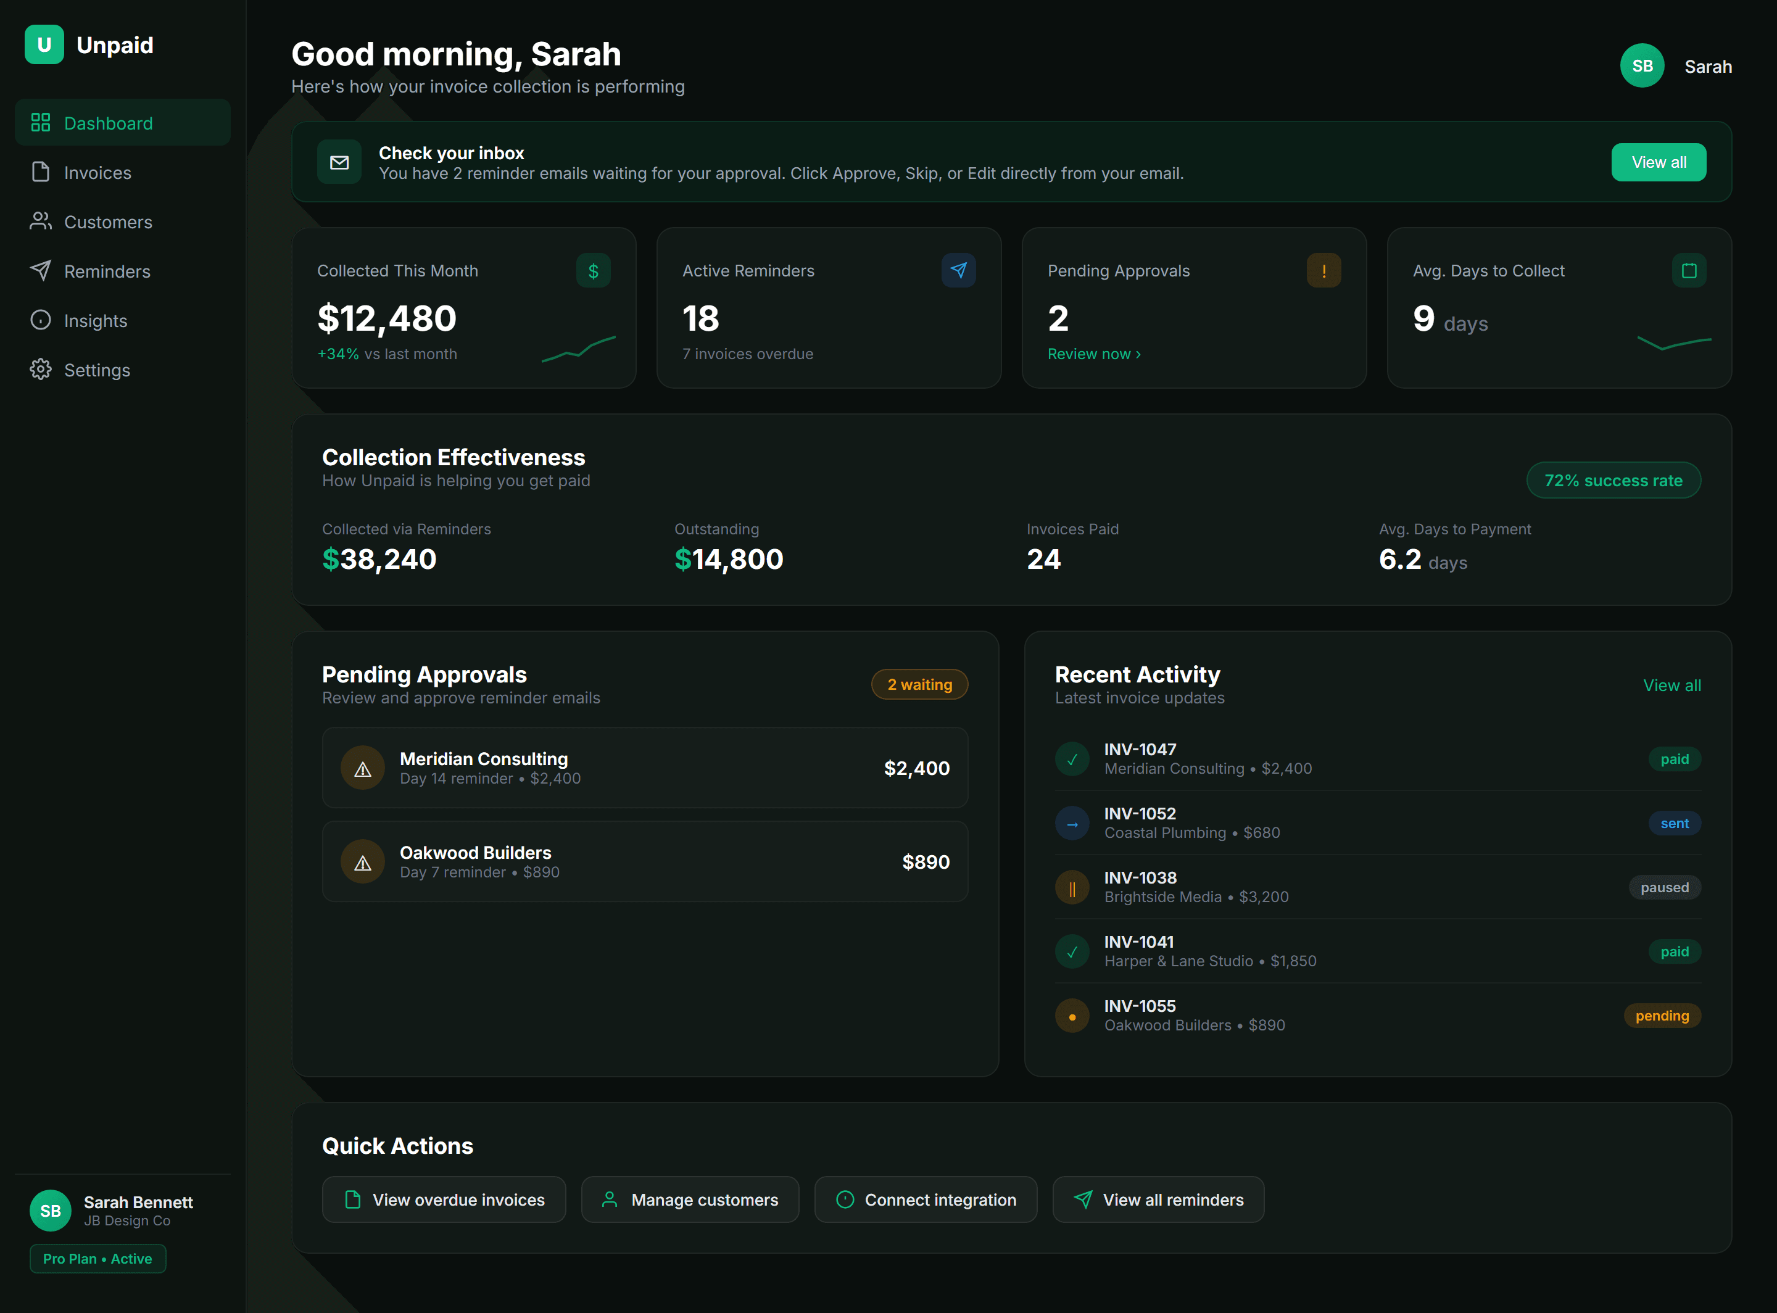Click View all on the inbox banner
The width and height of the screenshot is (1777, 1313).
pyautogui.click(x=1659, y=162)
